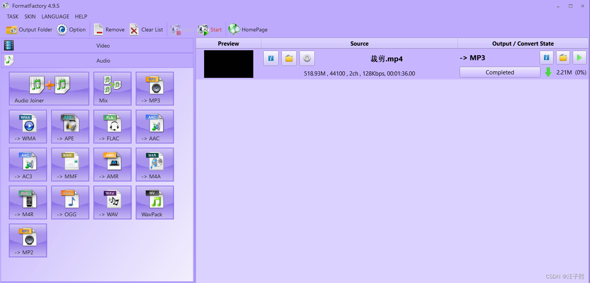Choose the -> MMF conversion format
This screenshot has width=590, height=283.
[x=70, y=165]
